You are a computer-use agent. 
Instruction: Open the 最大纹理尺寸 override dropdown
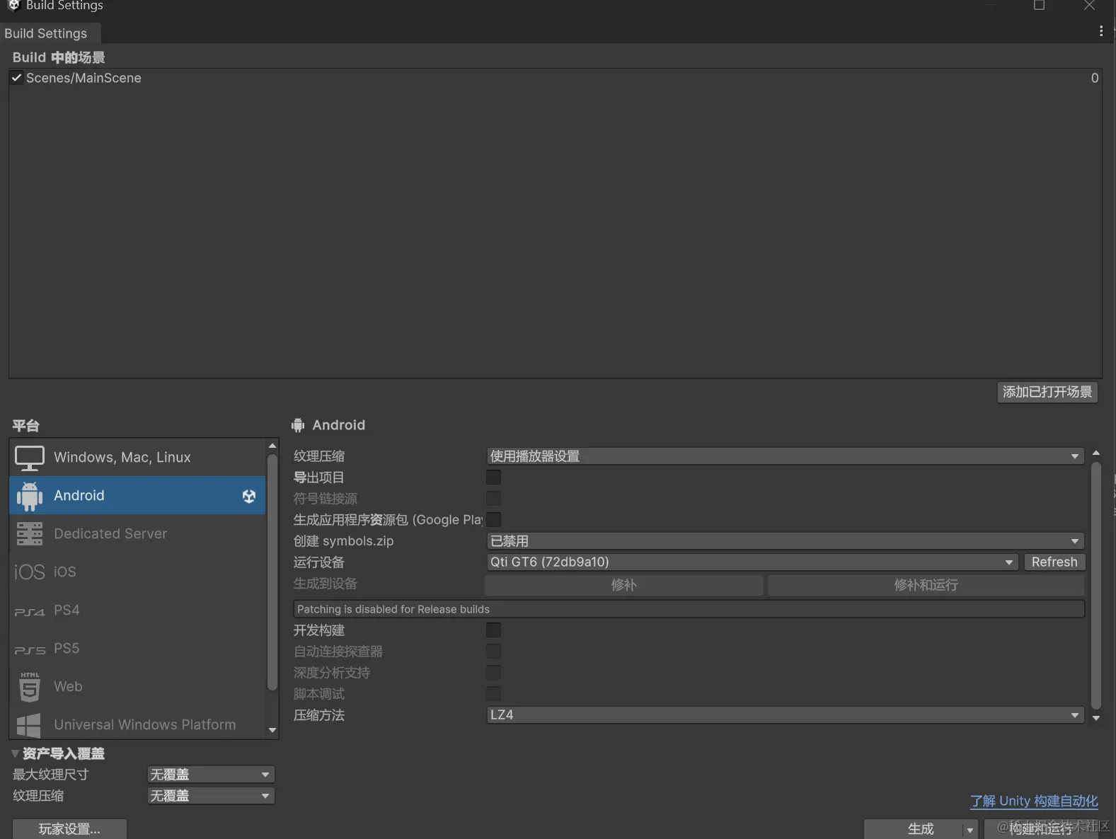[211, 775]
